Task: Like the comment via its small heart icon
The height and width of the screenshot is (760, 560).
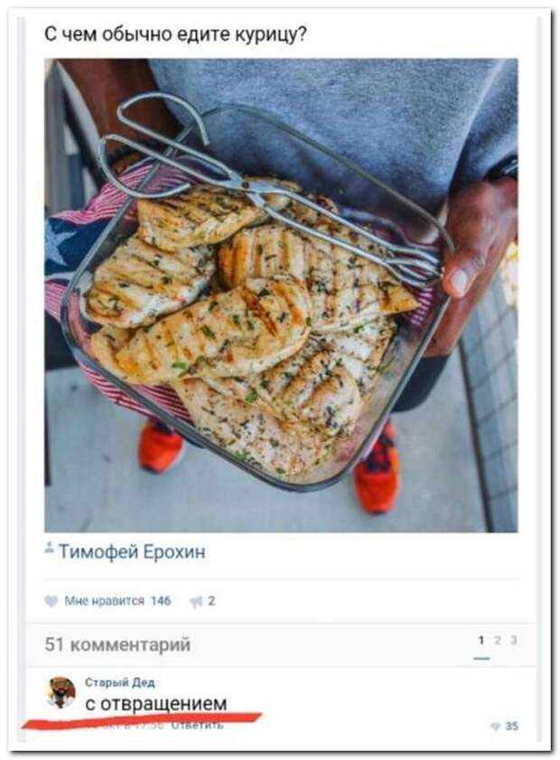Action: [x=495, y=726]
